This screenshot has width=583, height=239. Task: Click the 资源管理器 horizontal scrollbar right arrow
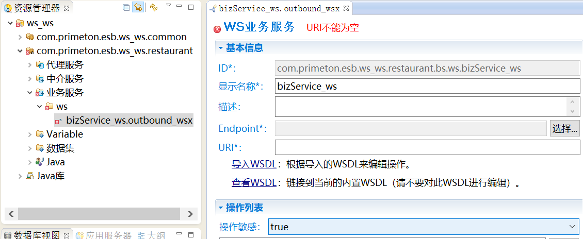coord(190,214)
